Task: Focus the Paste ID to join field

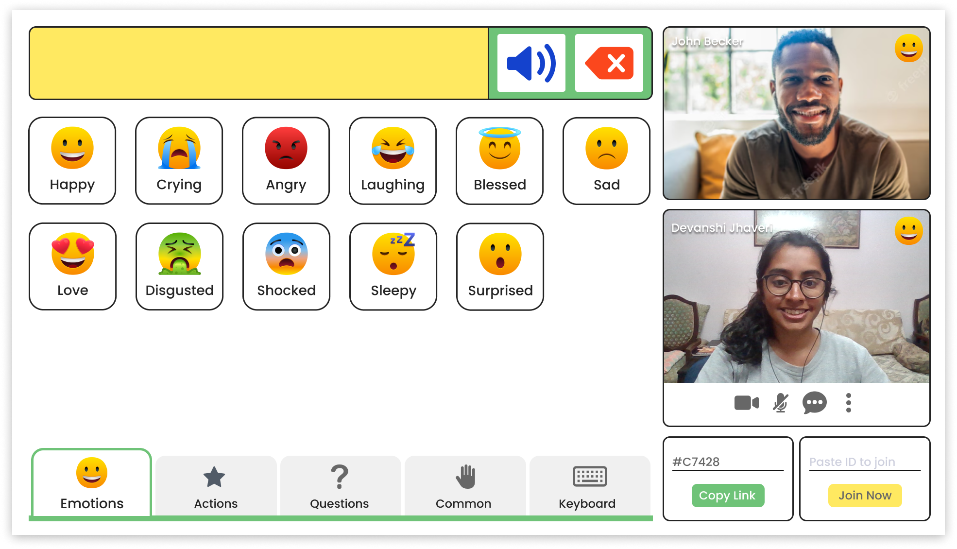Action: (x=865, y=462)
